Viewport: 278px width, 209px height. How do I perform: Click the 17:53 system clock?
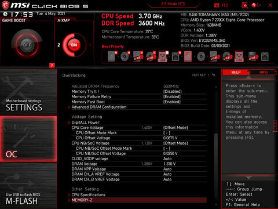click(x=21, y=15)
